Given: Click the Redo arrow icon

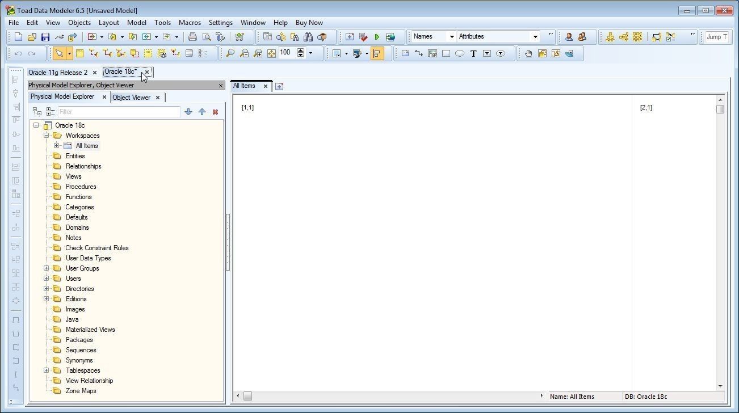Looking at the screenshot, I should (x=32, y=53).
